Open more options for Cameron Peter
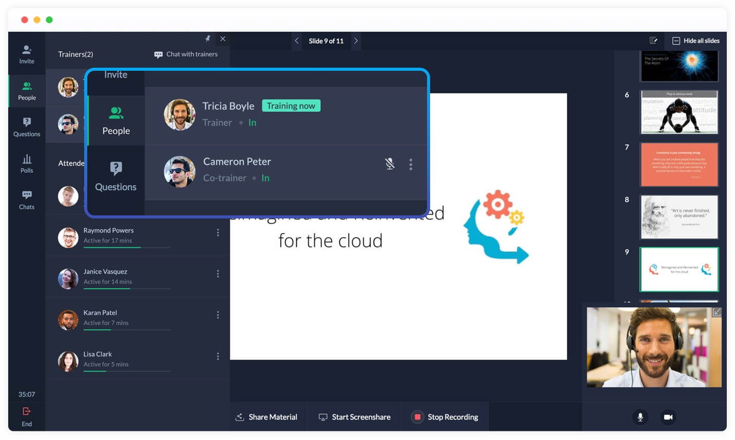The width and height of the screenshot is (735, 440). click(x=411, y=164)
